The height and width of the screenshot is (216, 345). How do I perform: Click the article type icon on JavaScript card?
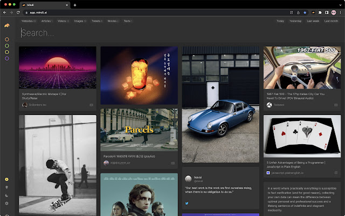coord(336,173)
